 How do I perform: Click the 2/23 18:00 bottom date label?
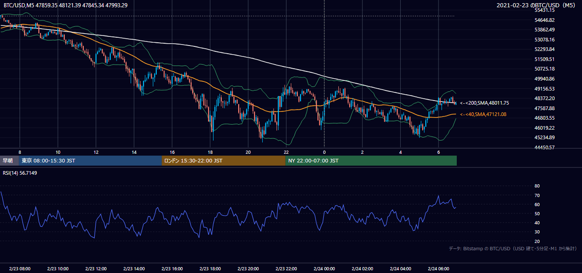coord(210,268)
